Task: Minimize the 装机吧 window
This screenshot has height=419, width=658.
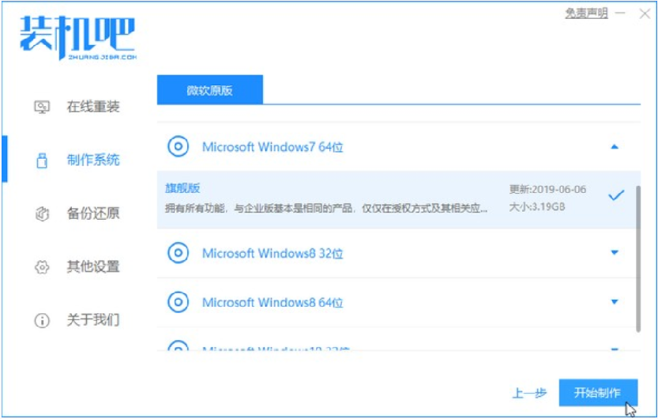Action: coord(620,13)
